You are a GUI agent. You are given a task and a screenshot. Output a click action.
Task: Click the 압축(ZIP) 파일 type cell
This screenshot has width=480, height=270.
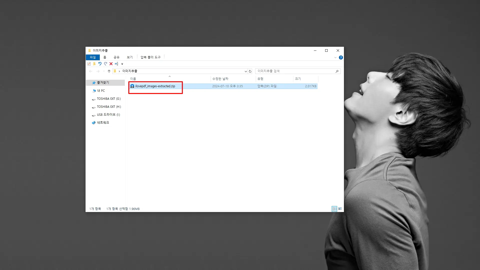coord(267,86)
